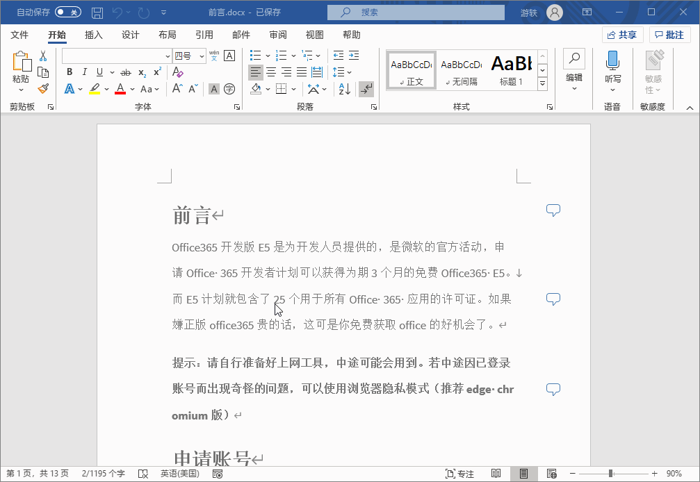The image size is (700, 482).
Task: Toggle show paragraph marks
Action: coord(366,89)
